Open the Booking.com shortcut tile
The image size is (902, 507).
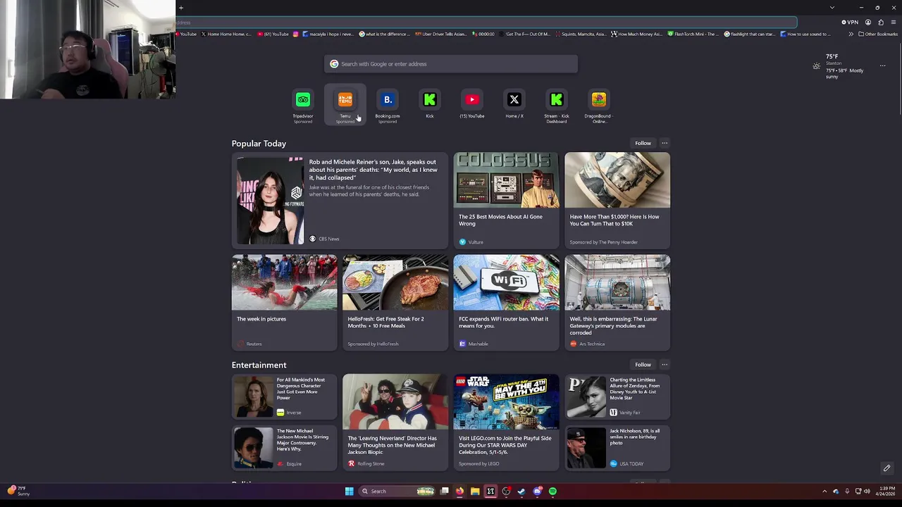pos(388,105)
